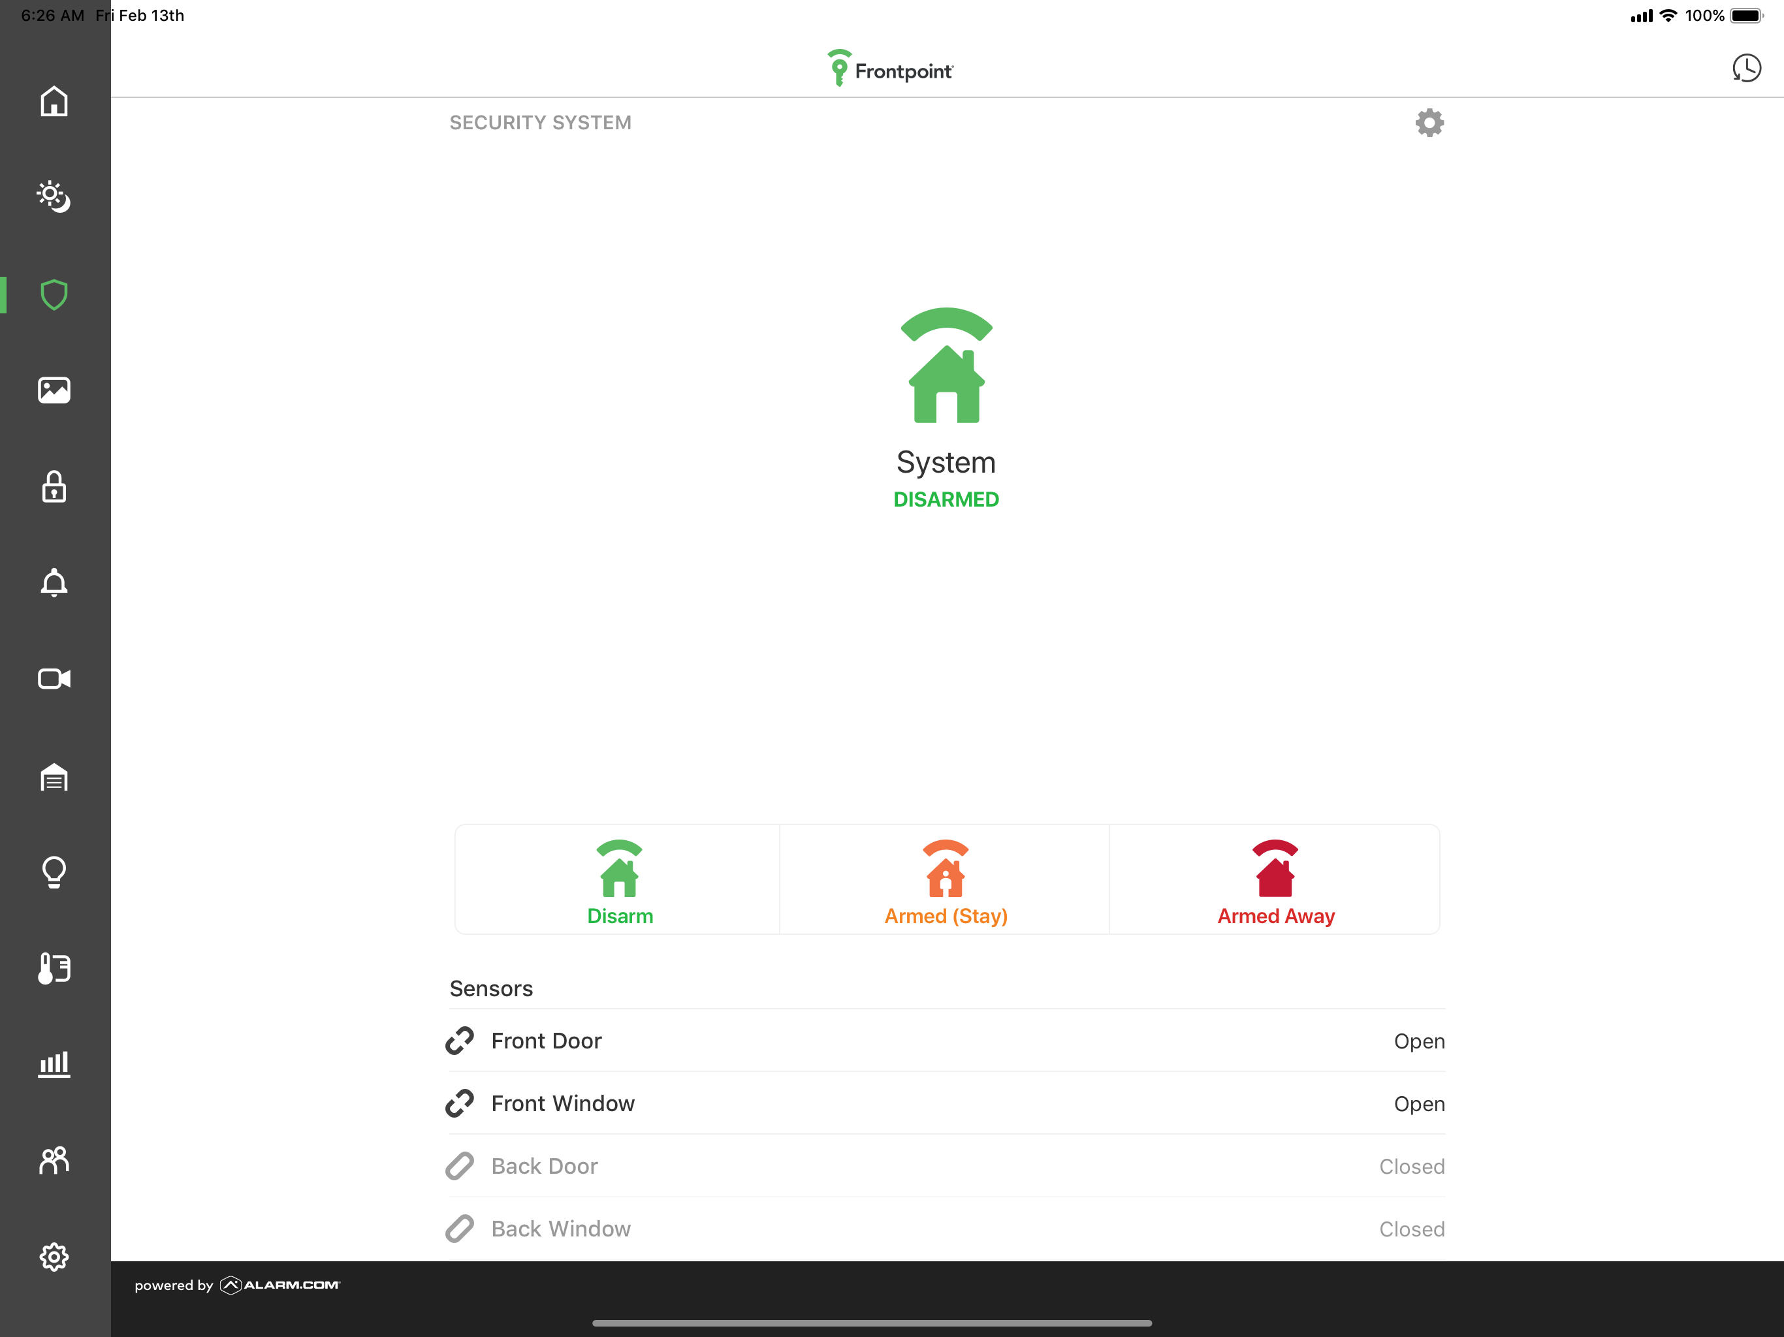The image size is (1784, 1337).
Task: Tap the Wi-Fi indicator in status bar
Action: (x=1668, y=15)
